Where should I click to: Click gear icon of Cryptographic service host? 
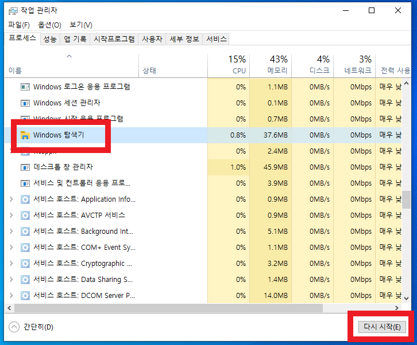pyautogui.click(x=25, y=263)
